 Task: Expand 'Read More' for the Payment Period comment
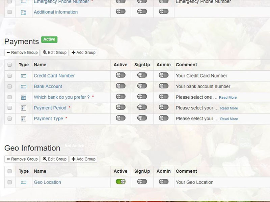pos(229,108)
